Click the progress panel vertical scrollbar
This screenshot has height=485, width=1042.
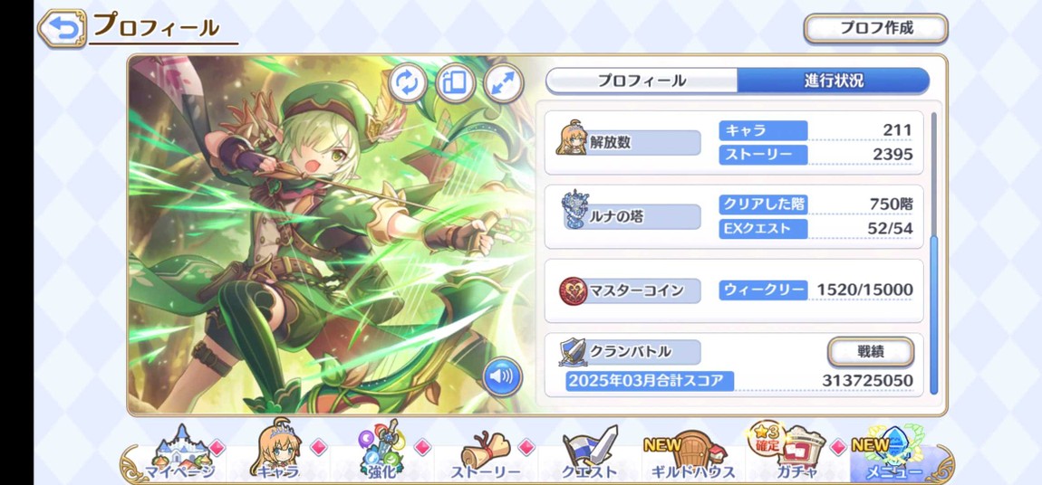click(933, 252)
